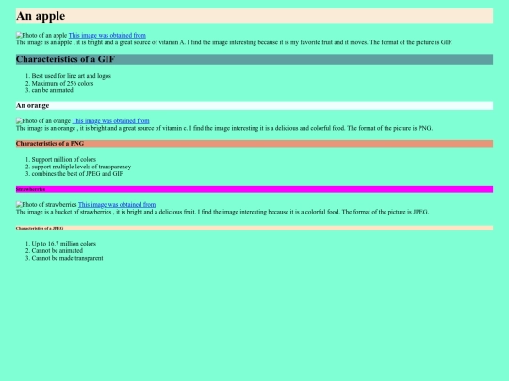This screenshot has height=381, width=509.
Task: Click the broken strawberries photo placeholder
Action: point(46,204)
